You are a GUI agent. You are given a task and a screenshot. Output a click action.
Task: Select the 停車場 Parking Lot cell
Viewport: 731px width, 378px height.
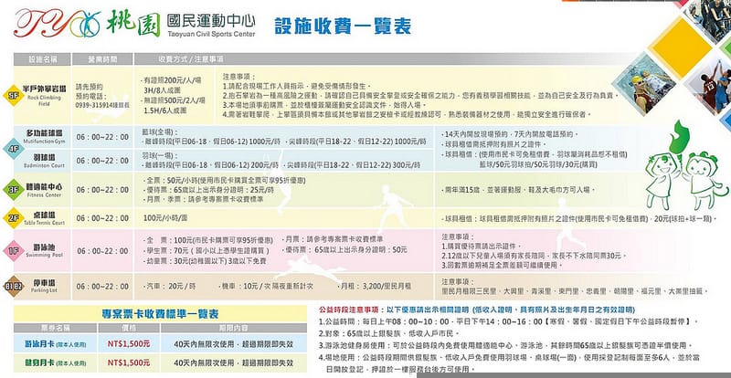[43, 286]
